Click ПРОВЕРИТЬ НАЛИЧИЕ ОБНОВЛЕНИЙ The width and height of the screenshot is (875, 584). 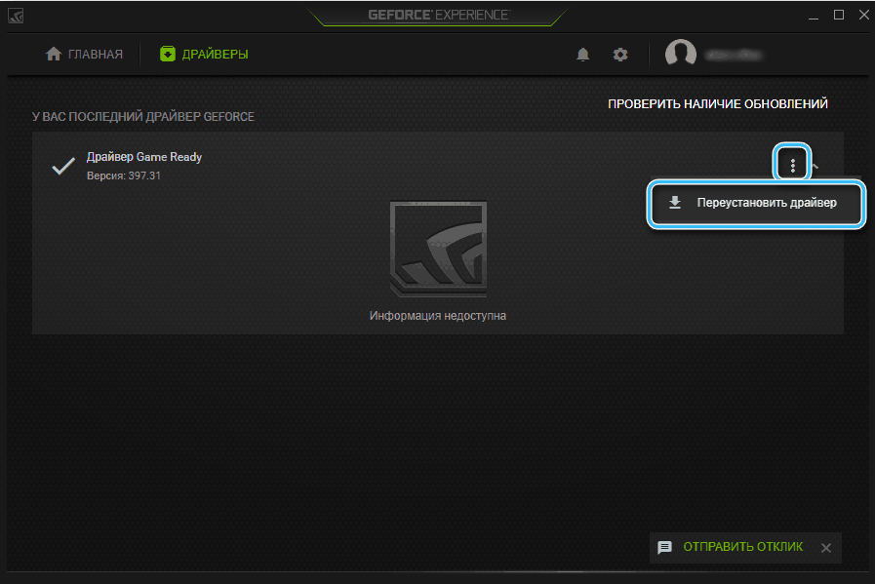(718, 103)
